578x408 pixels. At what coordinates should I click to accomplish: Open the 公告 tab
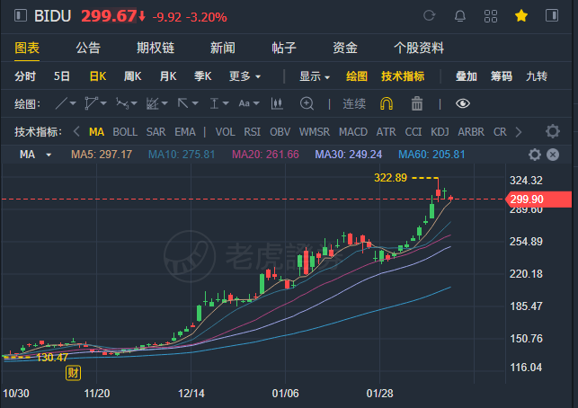click(88, 48)
